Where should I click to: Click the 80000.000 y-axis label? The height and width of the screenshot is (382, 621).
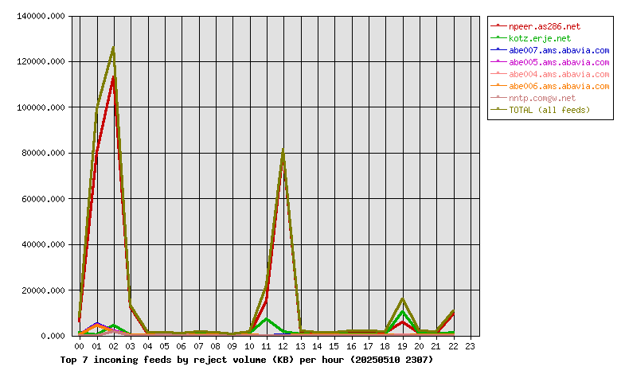[43, 153]
